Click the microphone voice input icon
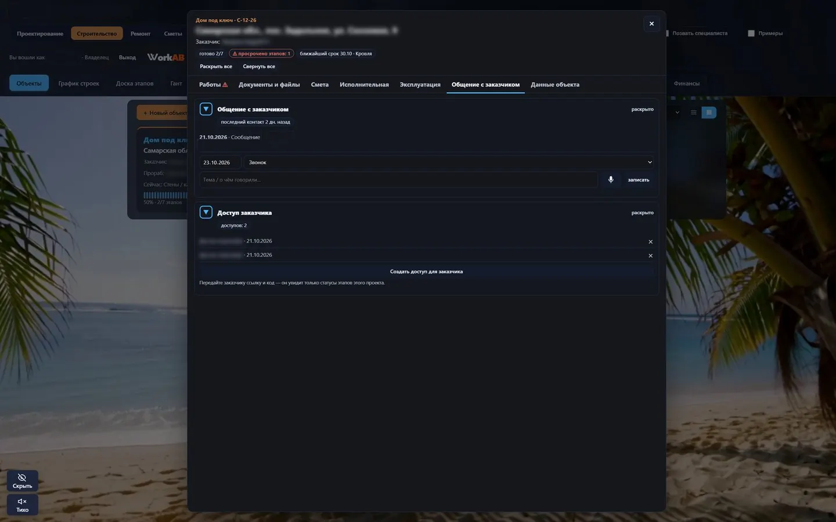 [611, 180]
